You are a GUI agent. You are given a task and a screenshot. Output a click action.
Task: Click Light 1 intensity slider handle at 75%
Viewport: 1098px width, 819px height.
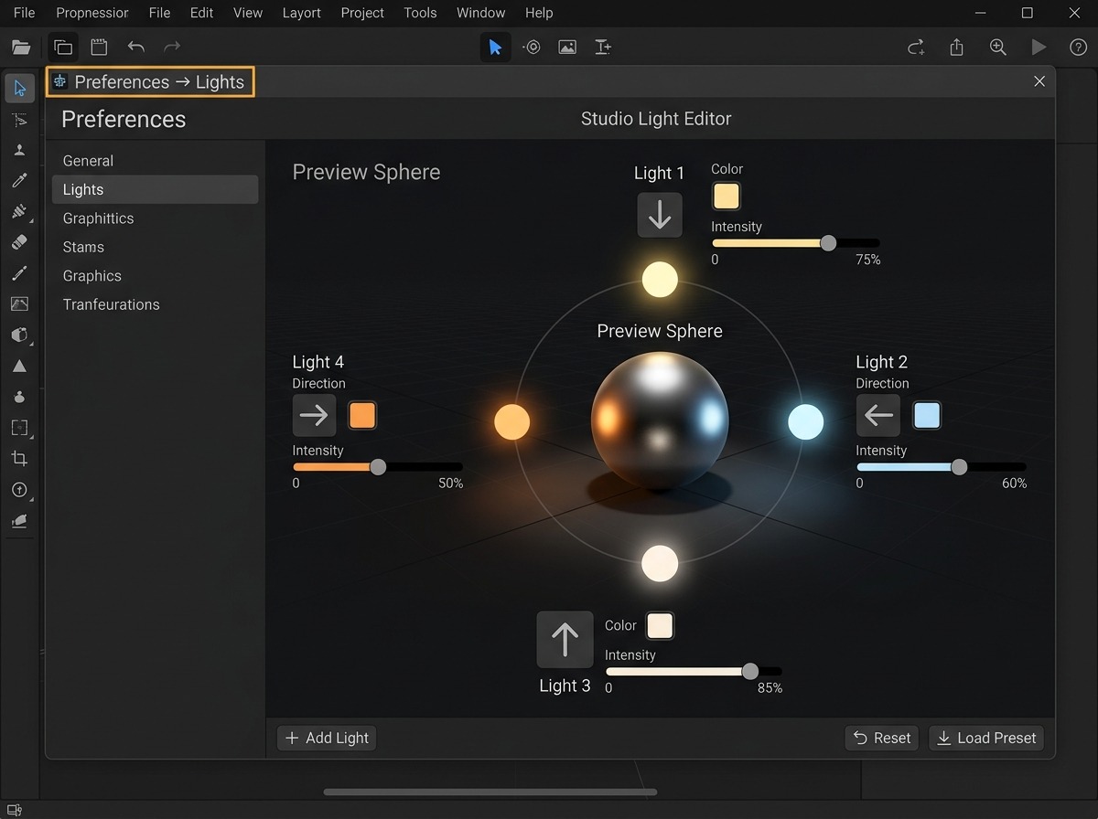click(828, 243)
